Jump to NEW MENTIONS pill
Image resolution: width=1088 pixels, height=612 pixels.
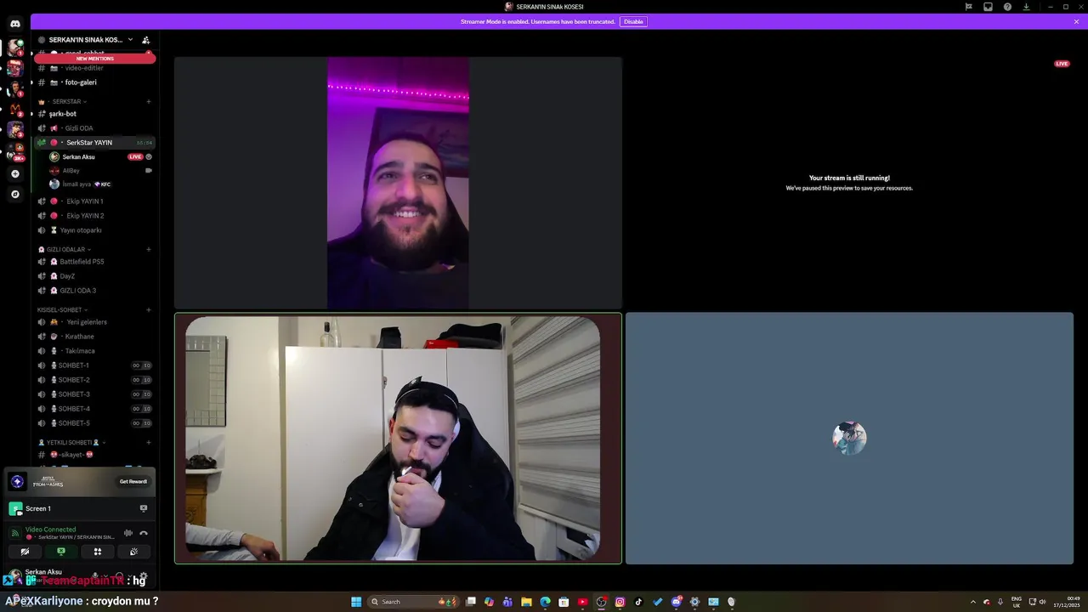pyautogui.click(x=95, y=59)
